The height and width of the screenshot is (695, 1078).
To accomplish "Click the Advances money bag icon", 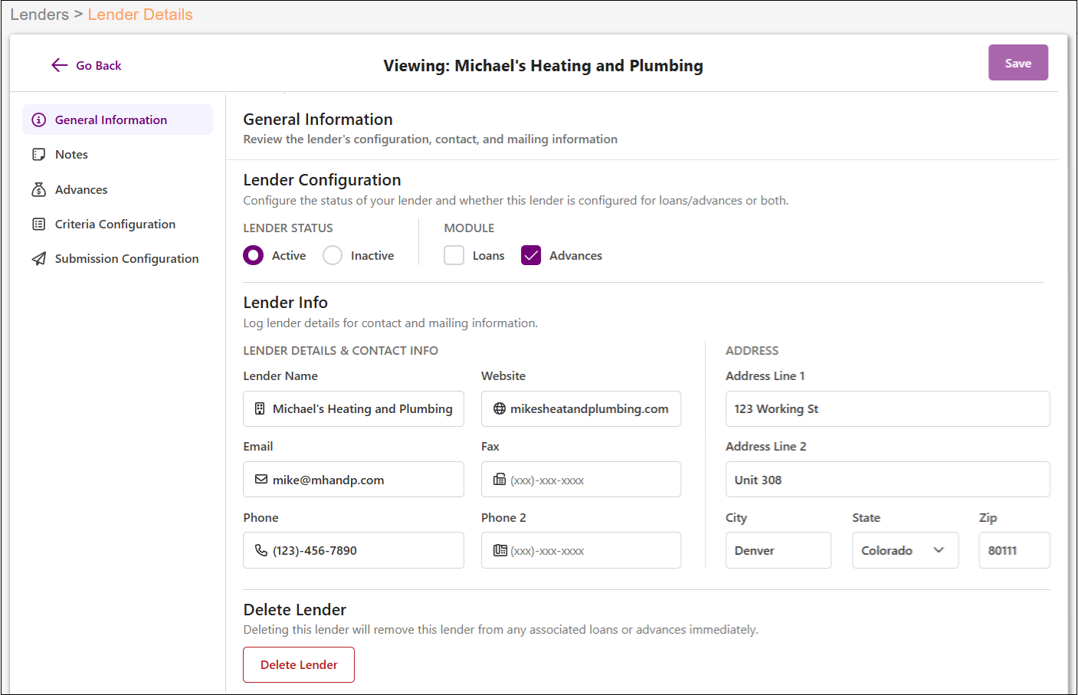I will point(39,189).
